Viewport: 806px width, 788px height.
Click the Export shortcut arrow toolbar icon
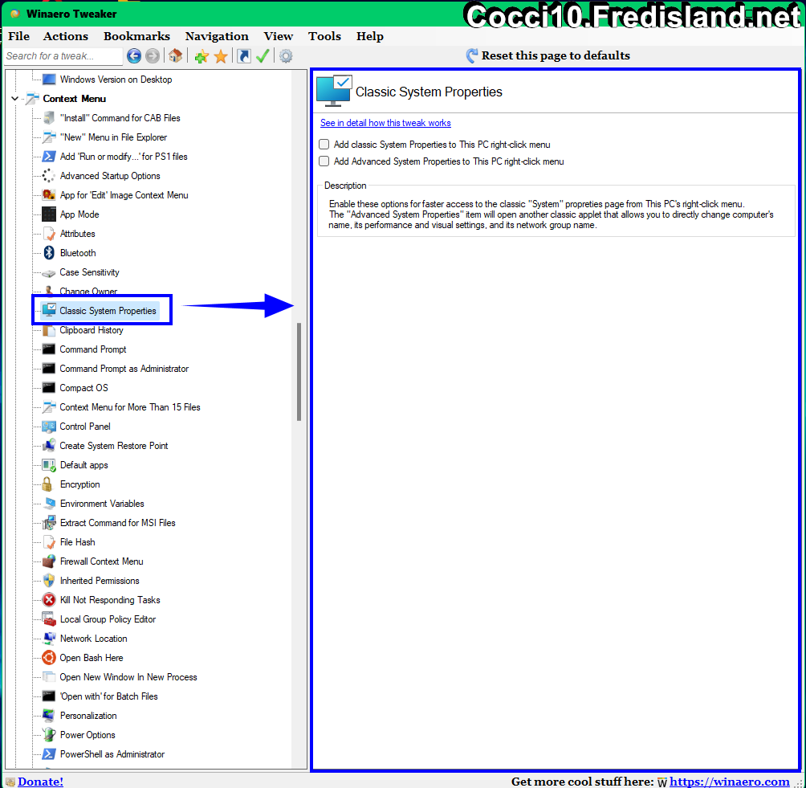(x=244, y=55)
